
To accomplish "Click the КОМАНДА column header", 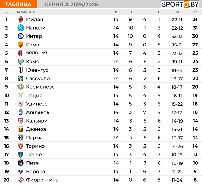I will tap(26, 12).
